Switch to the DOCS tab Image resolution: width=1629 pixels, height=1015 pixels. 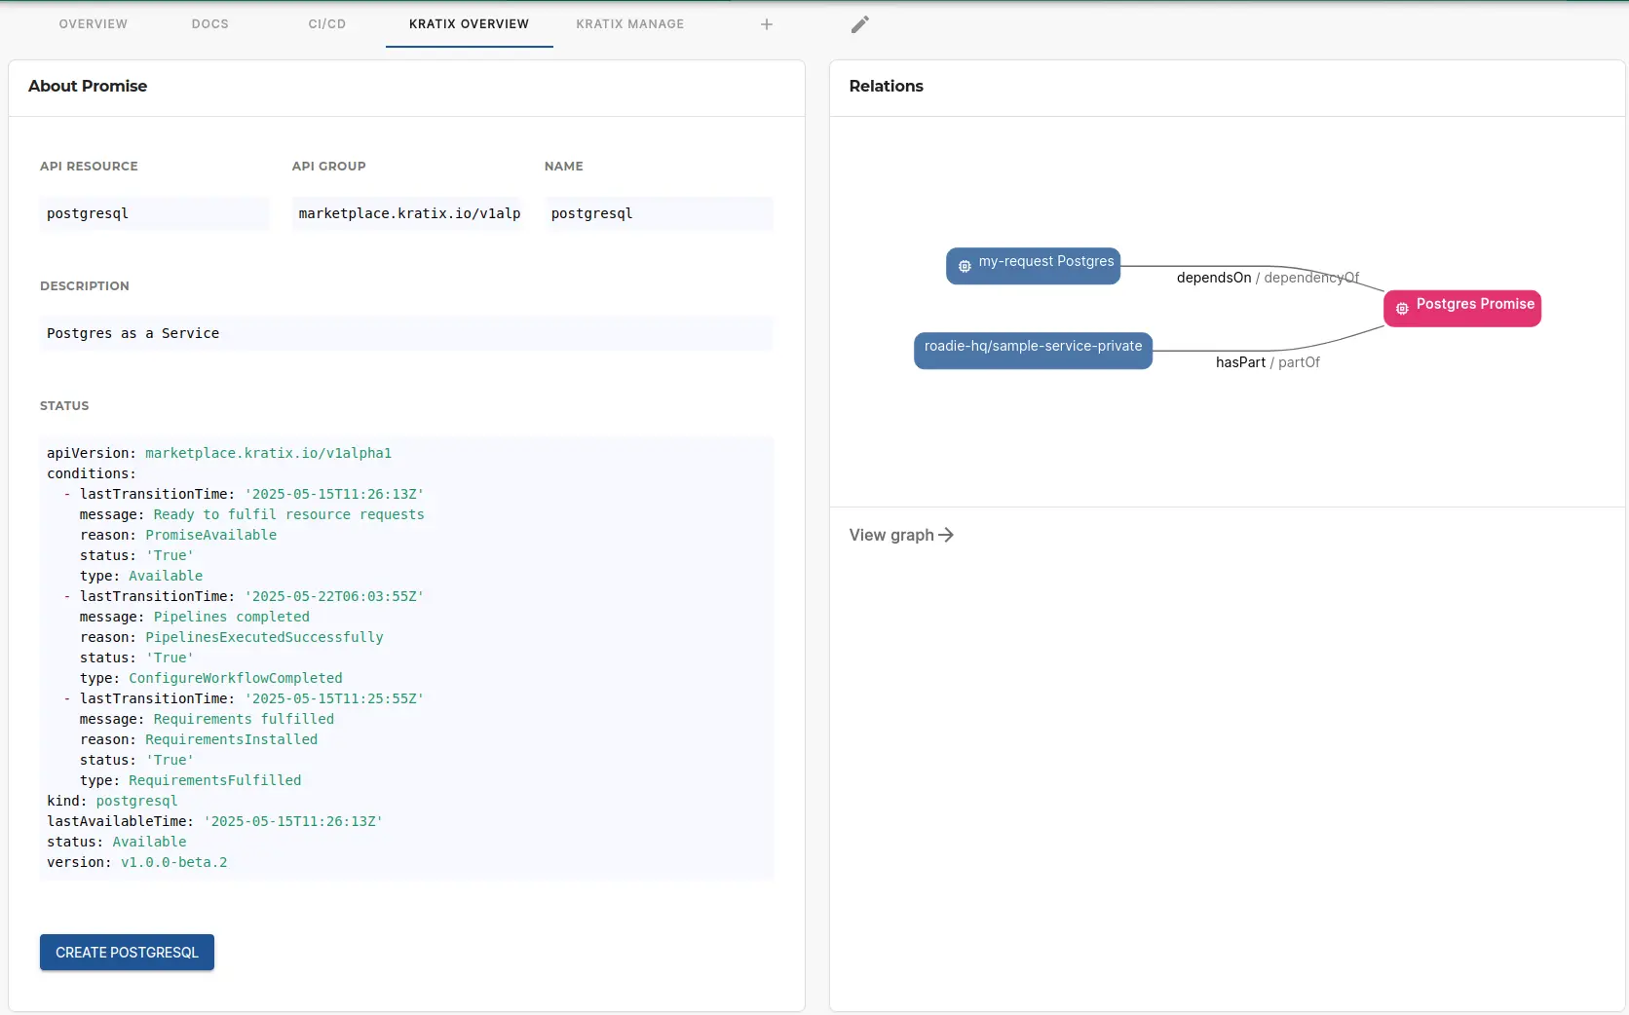pos(210,23)
